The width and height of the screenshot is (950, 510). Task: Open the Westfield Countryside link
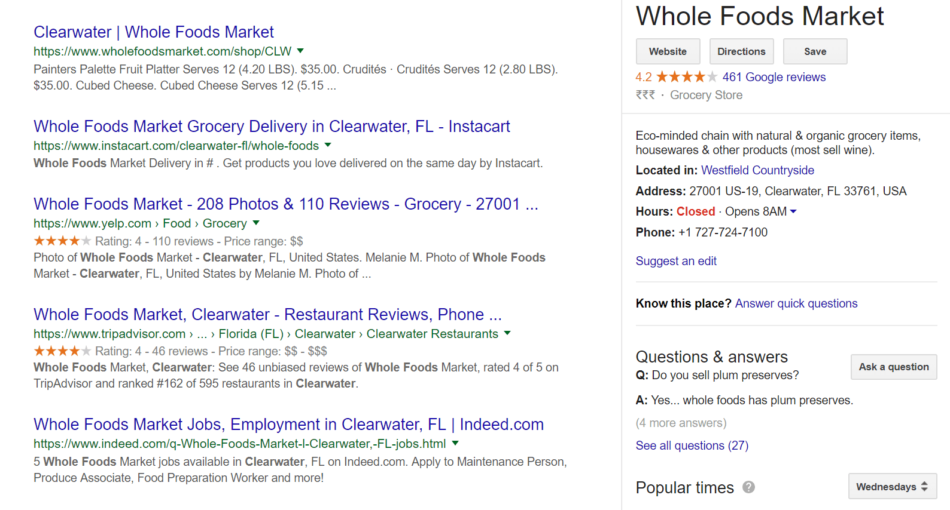(x=757, y=170)
